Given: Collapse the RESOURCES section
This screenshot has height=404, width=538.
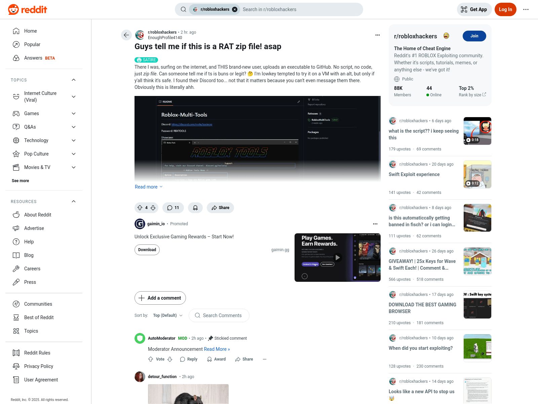Looking at the screenshot, I should 74,201.
